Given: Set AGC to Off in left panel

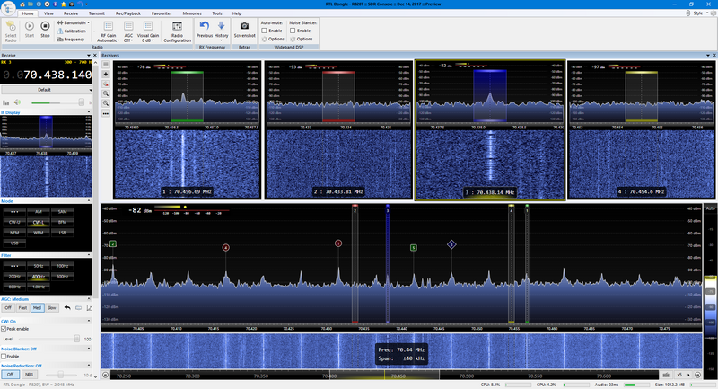Looking at the screenshot, I should coord(8,308).
